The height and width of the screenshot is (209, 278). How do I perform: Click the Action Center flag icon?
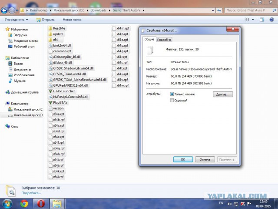coord(249,204)
